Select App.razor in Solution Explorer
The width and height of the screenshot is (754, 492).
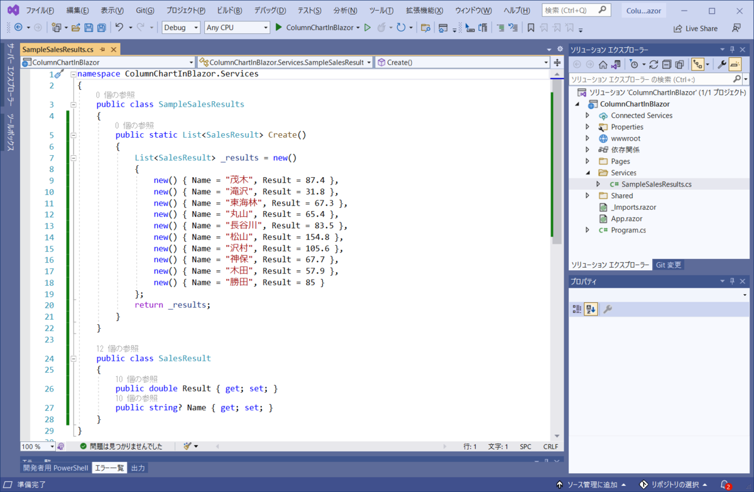point(626,219)
